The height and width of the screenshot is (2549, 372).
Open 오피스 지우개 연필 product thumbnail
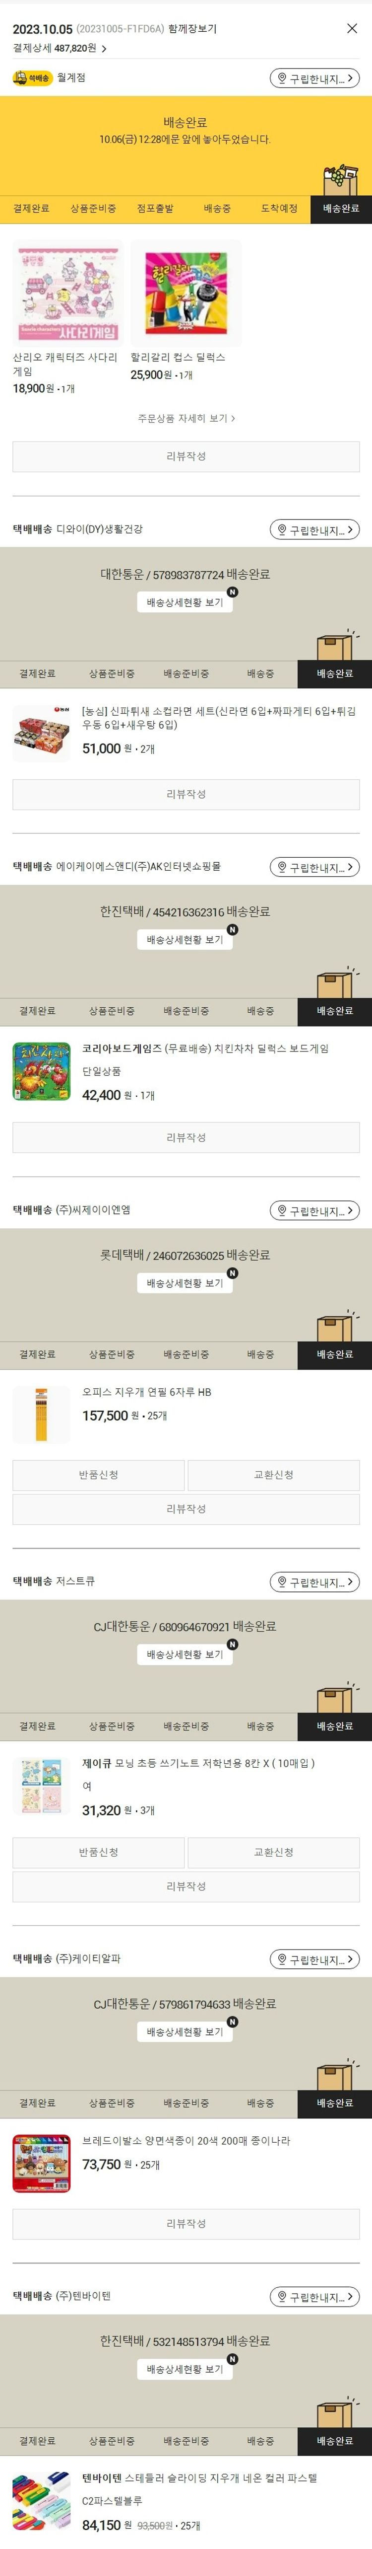tap(42, 1414)
